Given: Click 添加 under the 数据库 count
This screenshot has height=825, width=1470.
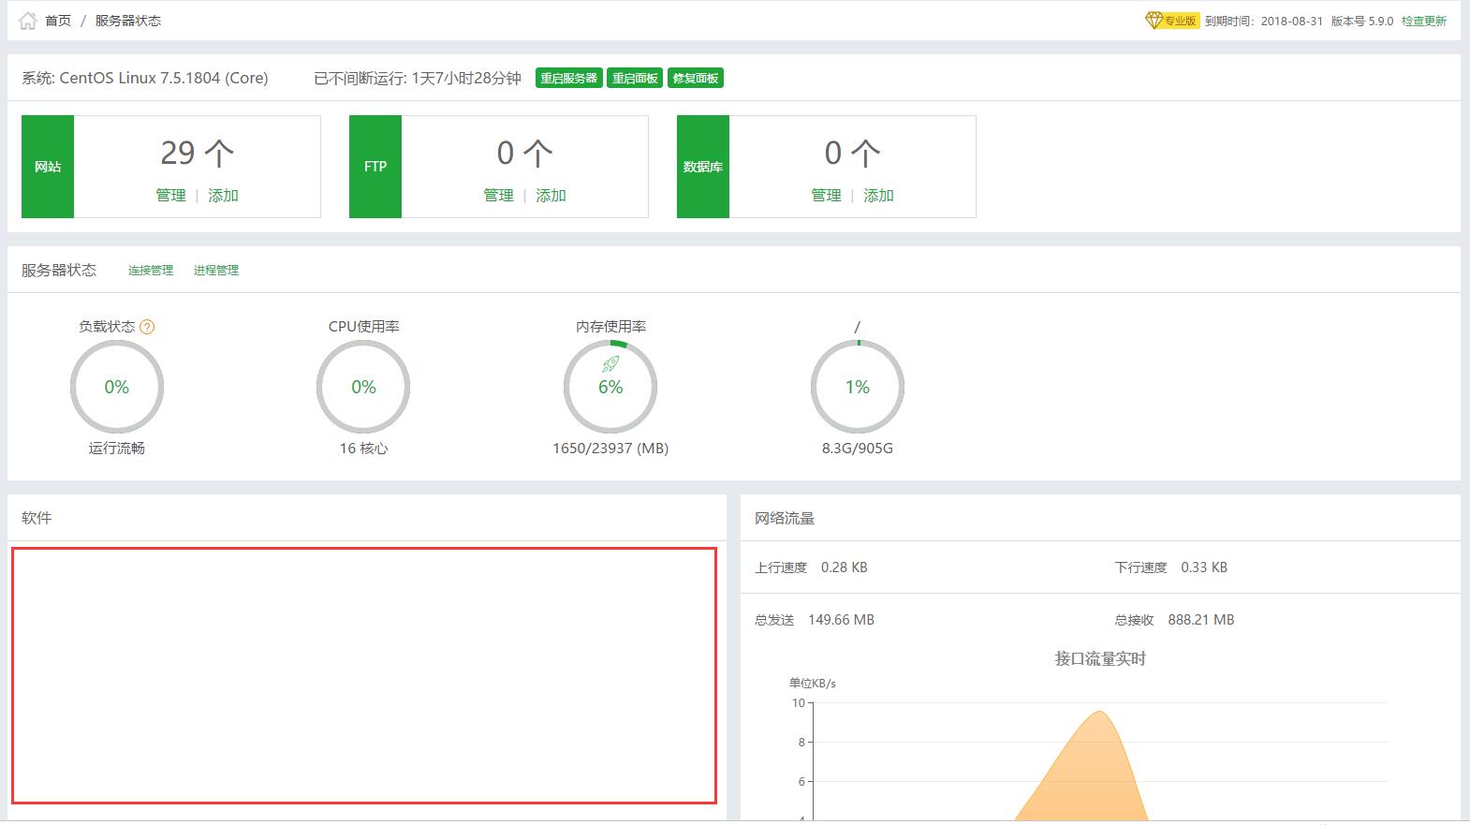Looking at the screenshot, I should [878, 196].
